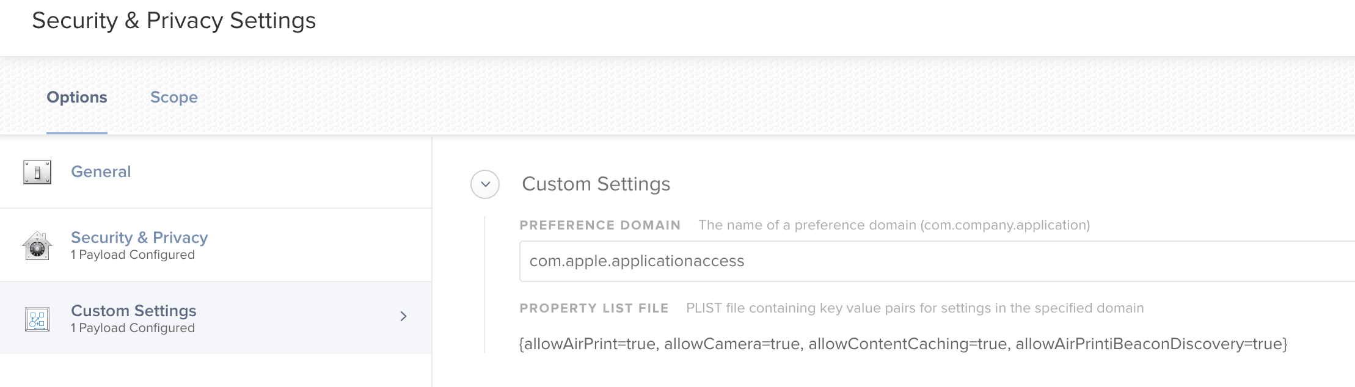Click the property list key value text

tap(903, 344)
